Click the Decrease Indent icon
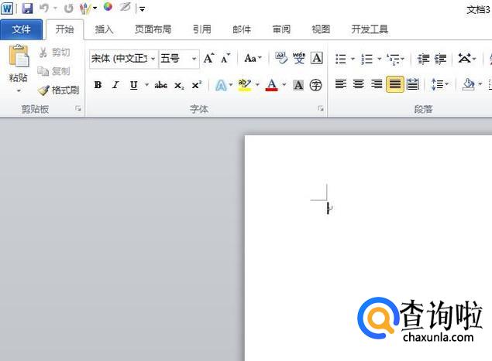 pyautogui.click(x=423, y=59)
